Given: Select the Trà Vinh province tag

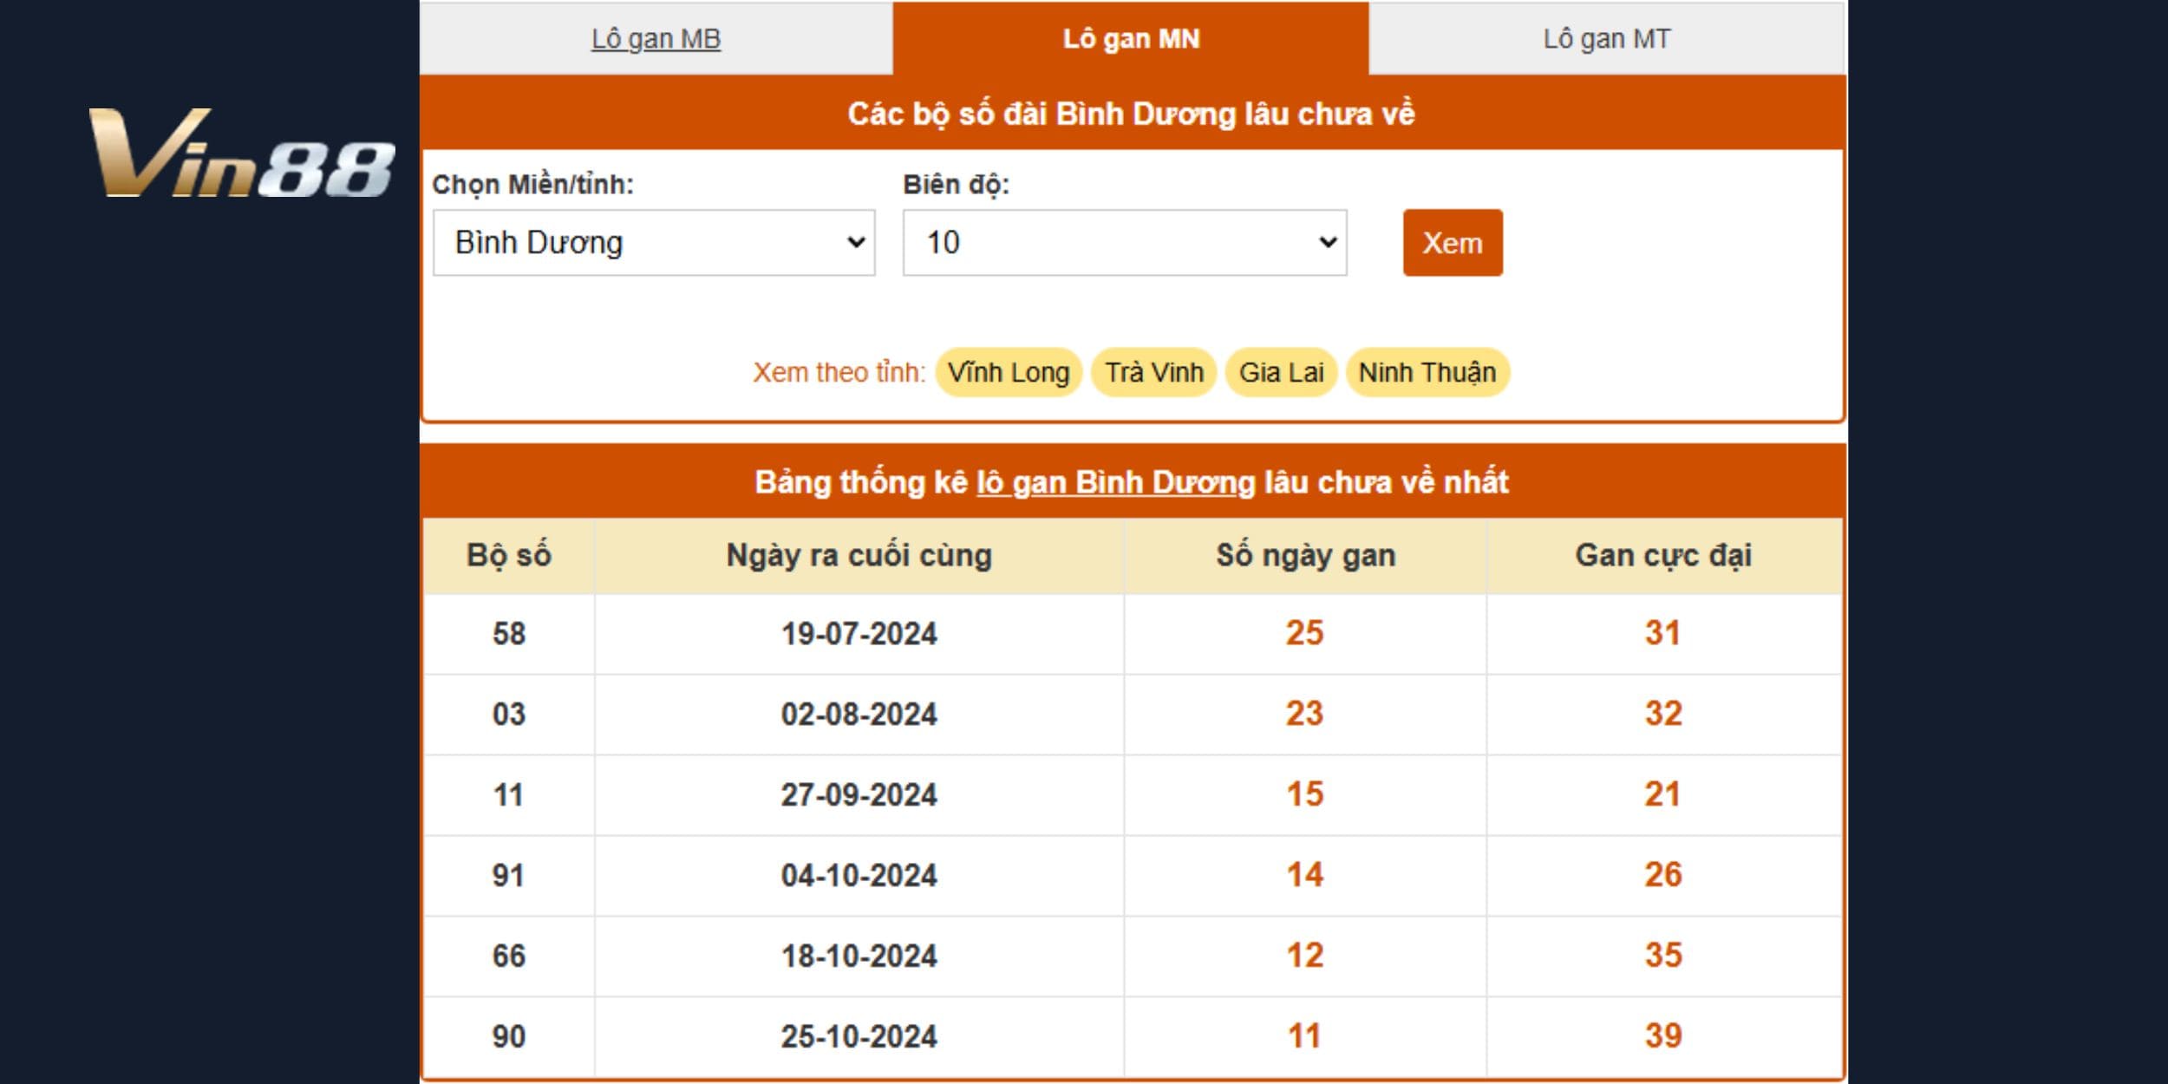Looking at the screenshot, I should (1154, 373).
